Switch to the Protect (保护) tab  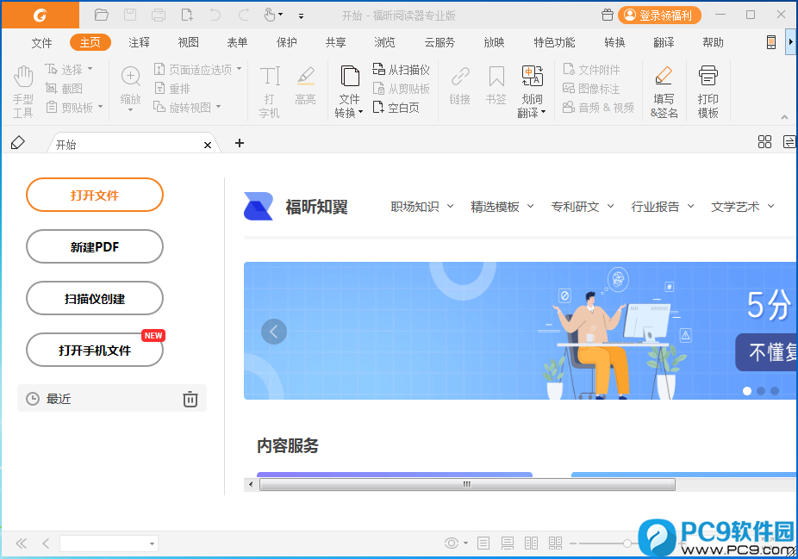[286, 43]
